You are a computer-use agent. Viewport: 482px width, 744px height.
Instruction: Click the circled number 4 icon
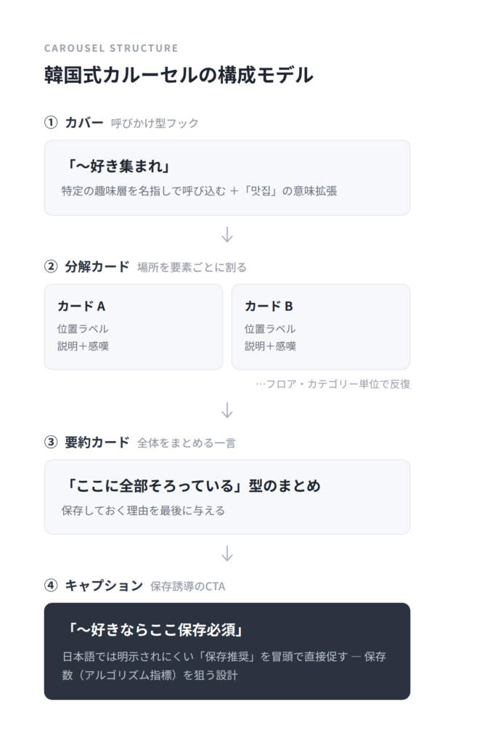[51, 586]
